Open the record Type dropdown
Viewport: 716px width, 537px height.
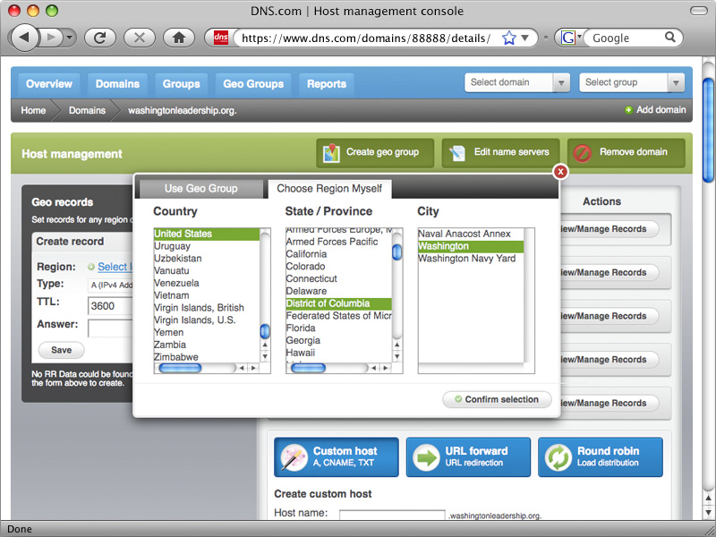[x=110, y=286]
